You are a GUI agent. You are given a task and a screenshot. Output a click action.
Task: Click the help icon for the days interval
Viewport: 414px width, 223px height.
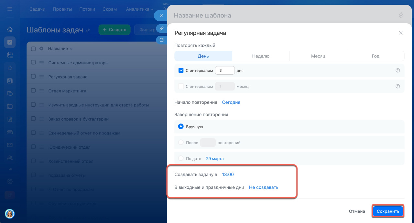coord(398,70)
